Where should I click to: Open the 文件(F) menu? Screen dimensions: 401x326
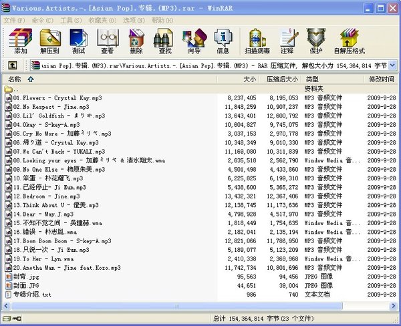coord(14,20)
